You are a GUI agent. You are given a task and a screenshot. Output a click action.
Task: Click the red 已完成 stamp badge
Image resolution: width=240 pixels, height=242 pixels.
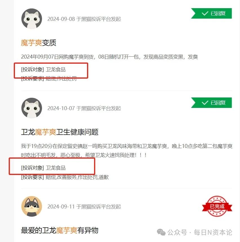pos(217,206)
